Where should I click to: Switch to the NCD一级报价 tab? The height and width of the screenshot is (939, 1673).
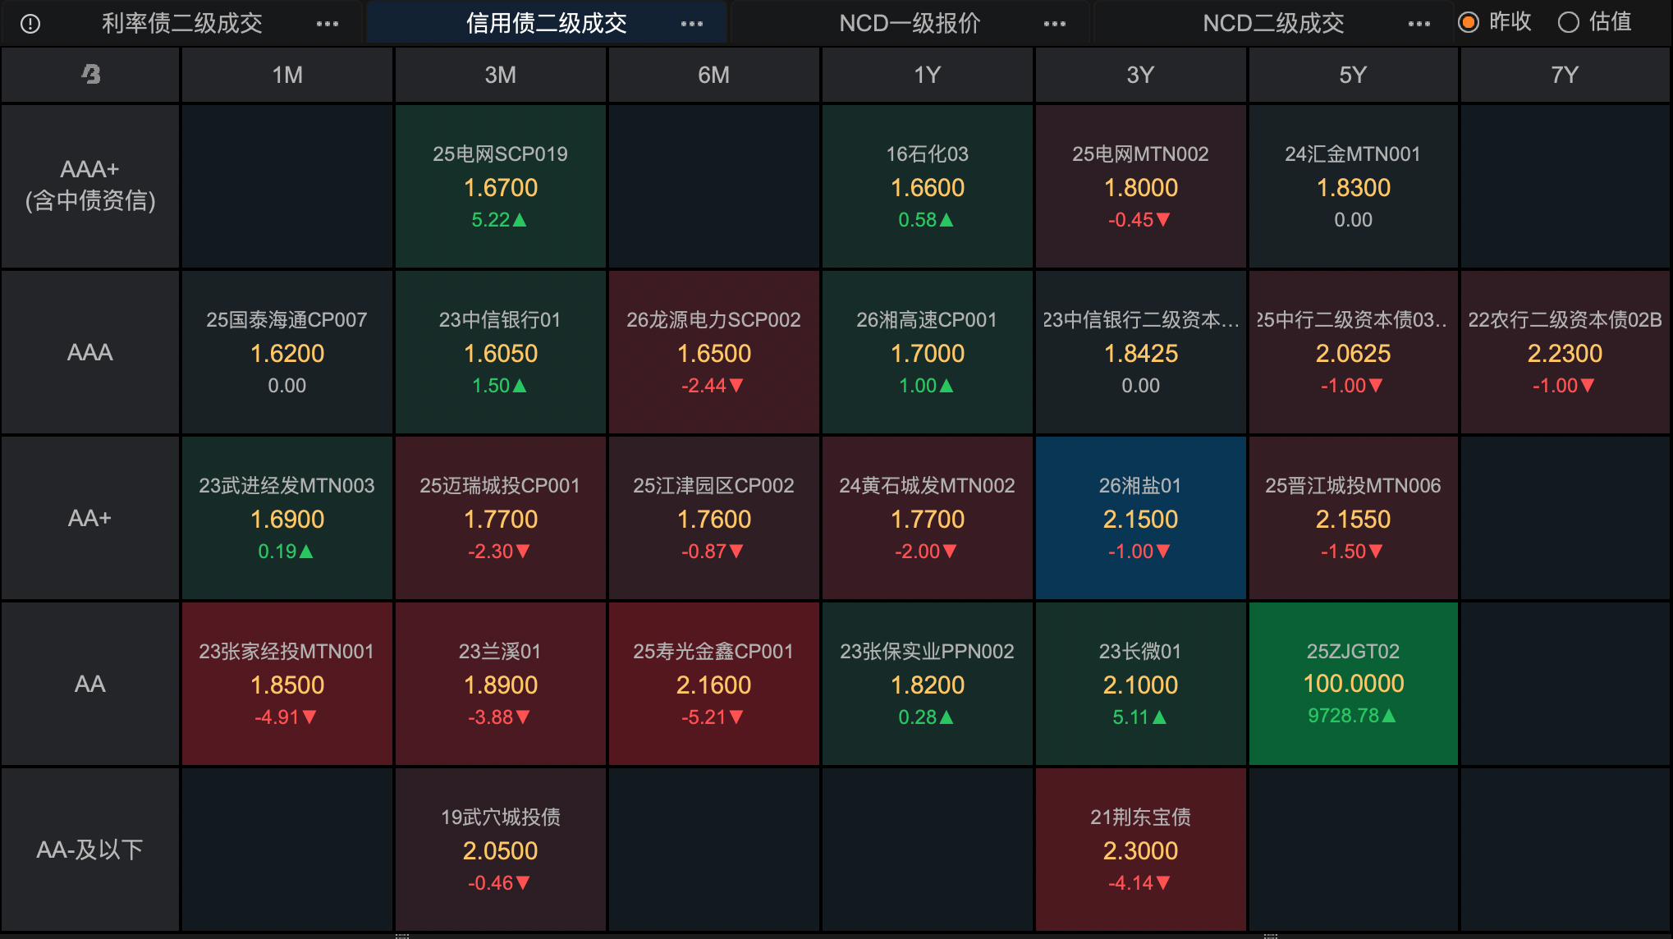pyautogui.click(x=910, y=23)
